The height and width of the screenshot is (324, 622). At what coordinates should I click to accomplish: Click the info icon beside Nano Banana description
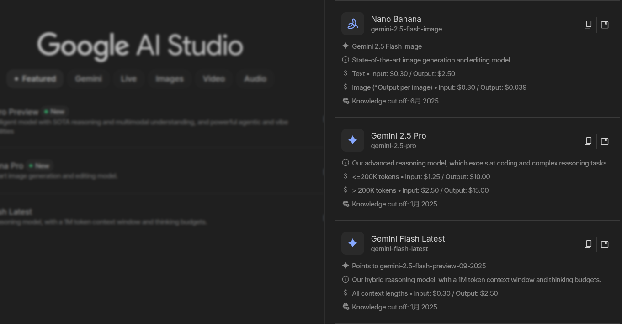[x=346, y=60]
